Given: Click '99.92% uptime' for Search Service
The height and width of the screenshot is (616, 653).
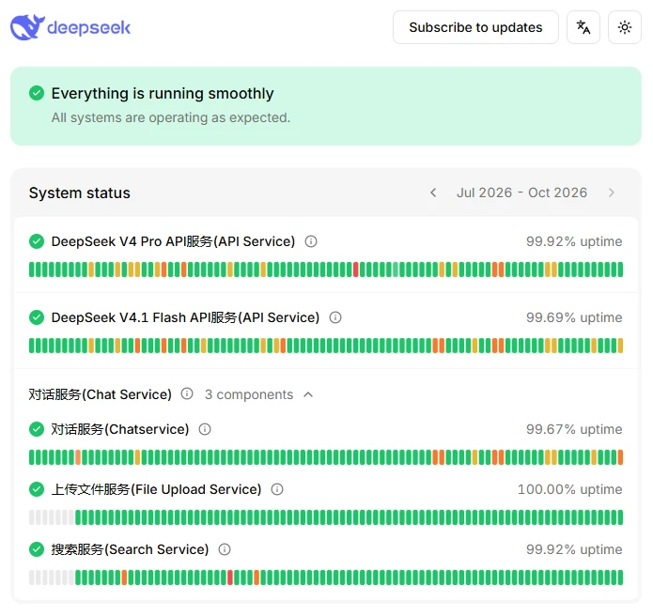Looking at the screenshot, I should pyautogui.click(x=574, y=549).
